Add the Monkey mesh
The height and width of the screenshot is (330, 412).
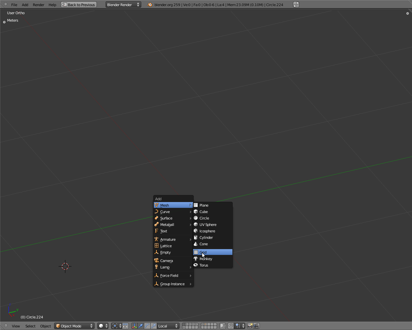[x=212, y=259]
